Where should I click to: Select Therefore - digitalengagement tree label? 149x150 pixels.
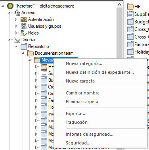click(x=44, y=6)
